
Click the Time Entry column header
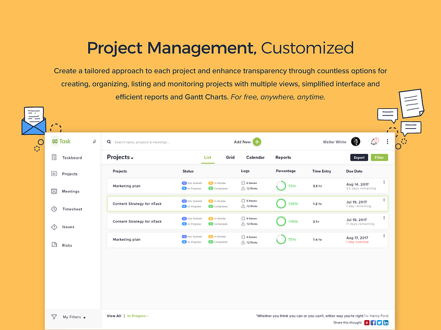click(x=321, y=171)
